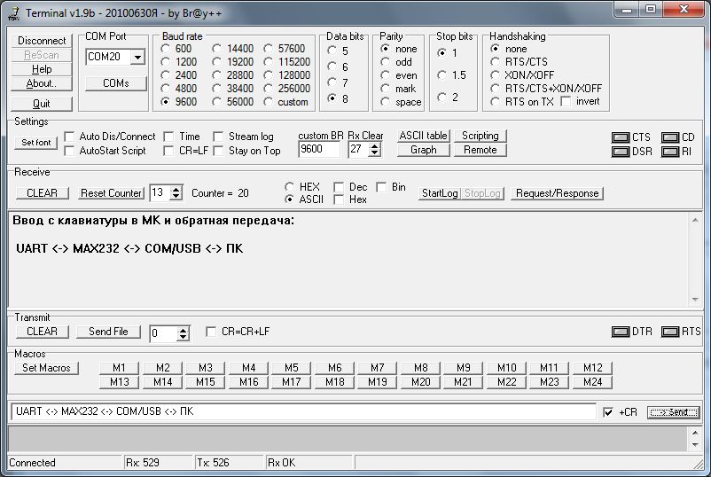
Task: Enable AutoStart Script checkbox
Action: 69,151
